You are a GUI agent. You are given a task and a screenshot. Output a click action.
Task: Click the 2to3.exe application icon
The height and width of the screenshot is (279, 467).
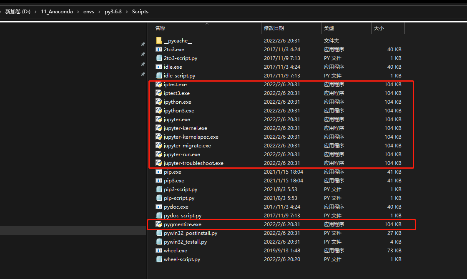pos(159,50)
